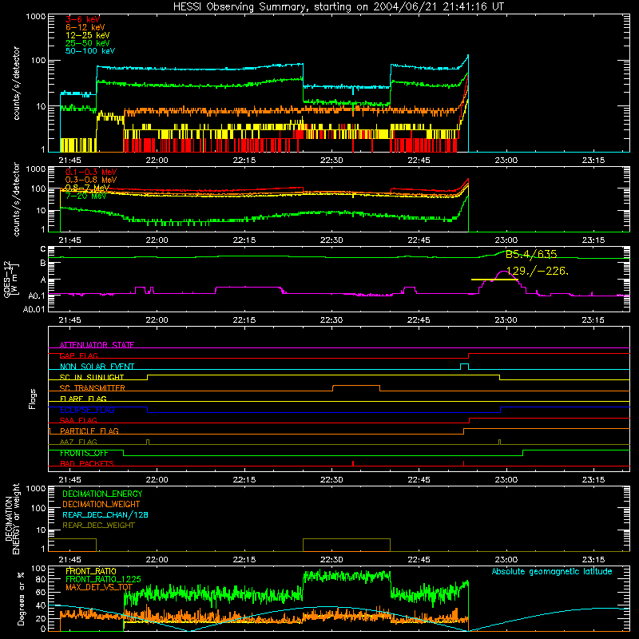Click the 0.1-0.3 MeV legend label
This screenshot has height=639, width=639.
tap(91, 172)
